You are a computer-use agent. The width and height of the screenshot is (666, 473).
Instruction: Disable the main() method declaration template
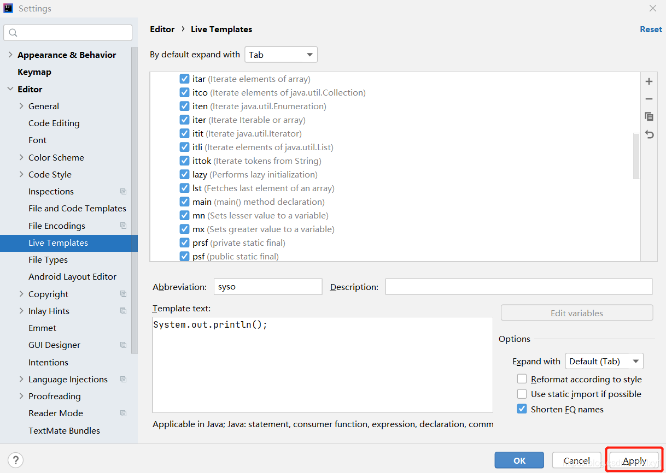184,202
